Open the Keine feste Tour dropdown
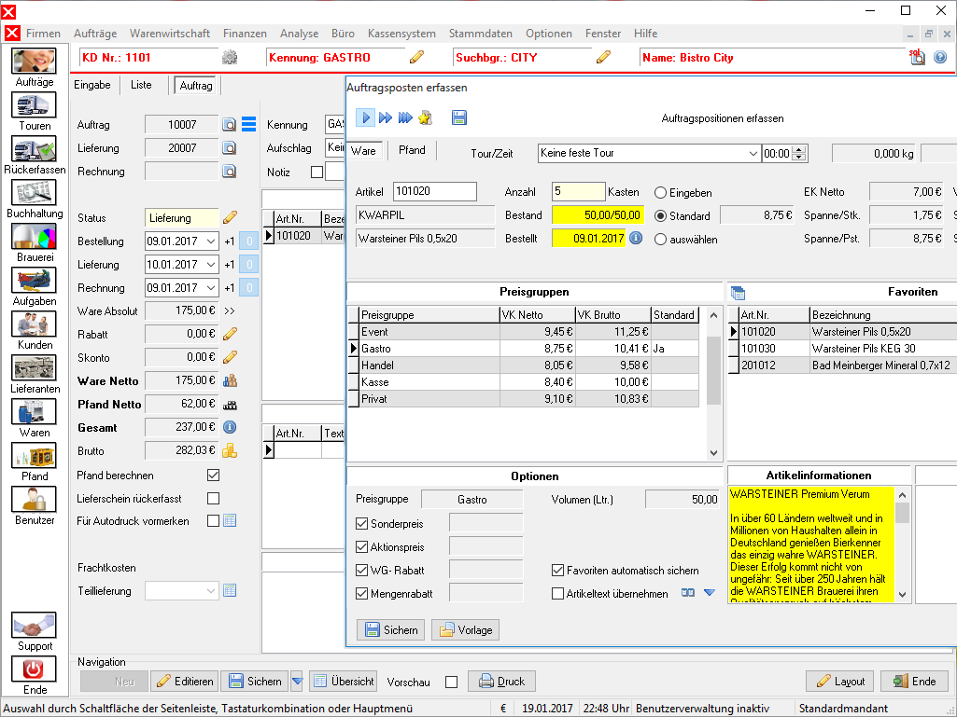 point(753,153)
